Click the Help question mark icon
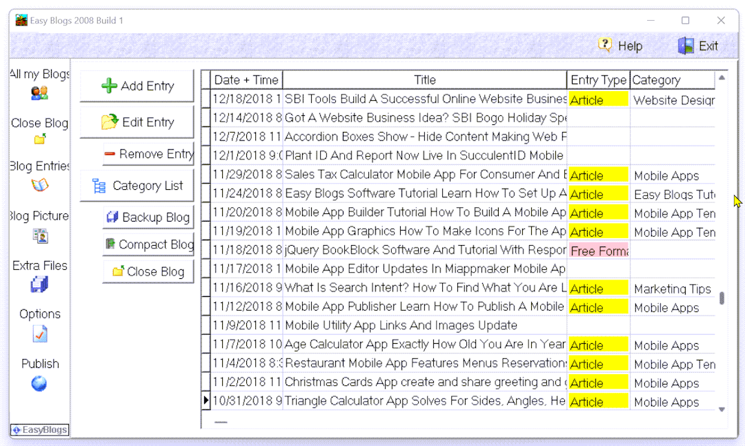Screen dimensions: 745x446 point(605,45)
